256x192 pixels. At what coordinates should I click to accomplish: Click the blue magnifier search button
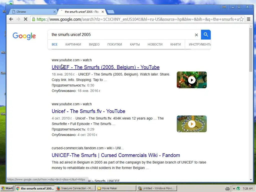[x=206, y=34]
